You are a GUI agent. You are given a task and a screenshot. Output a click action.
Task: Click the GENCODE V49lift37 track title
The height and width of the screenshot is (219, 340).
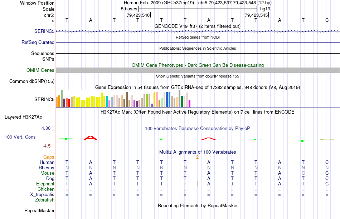(197, 26)
